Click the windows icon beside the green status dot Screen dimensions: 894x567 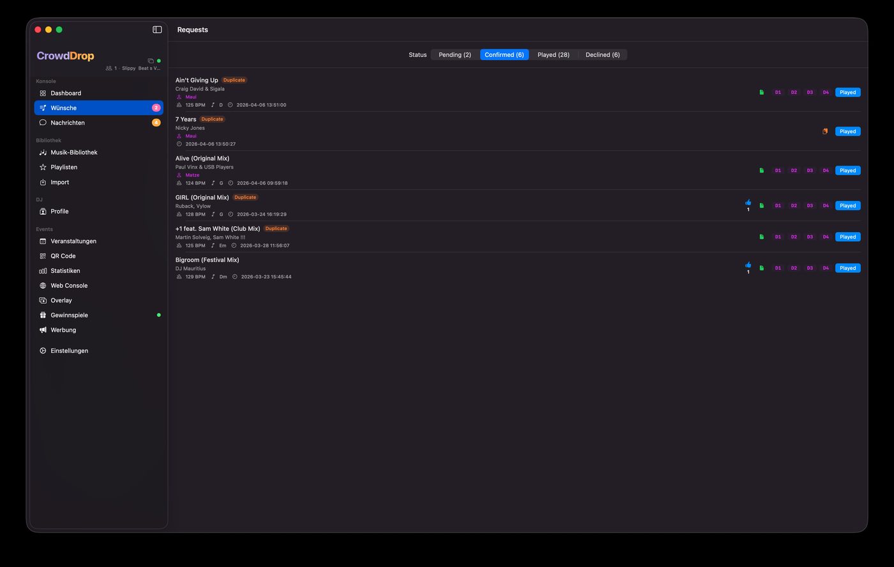[151, 61]
